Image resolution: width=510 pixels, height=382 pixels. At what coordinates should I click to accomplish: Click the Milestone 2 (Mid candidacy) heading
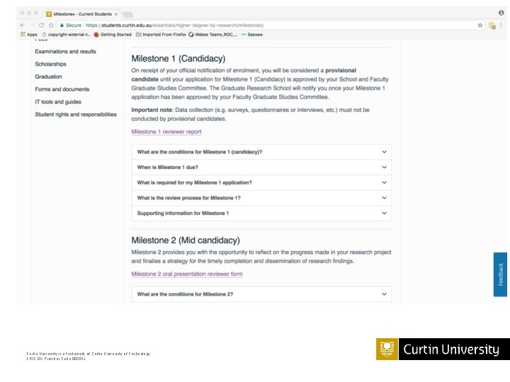click(x=186, y=240)
